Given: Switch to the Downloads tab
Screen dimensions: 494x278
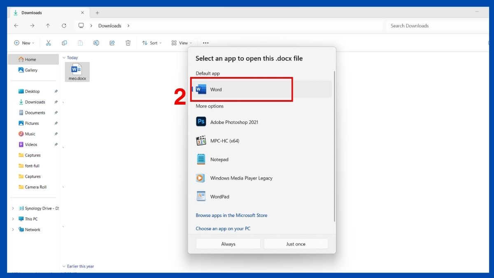Looking at the screenshot, I should [x=49, y=13].
